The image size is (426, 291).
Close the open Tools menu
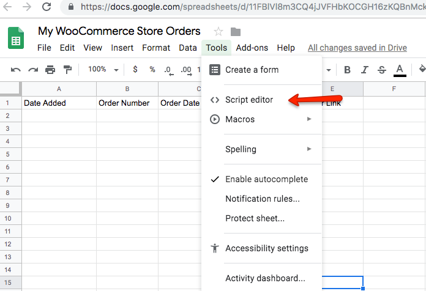point(216,48)
